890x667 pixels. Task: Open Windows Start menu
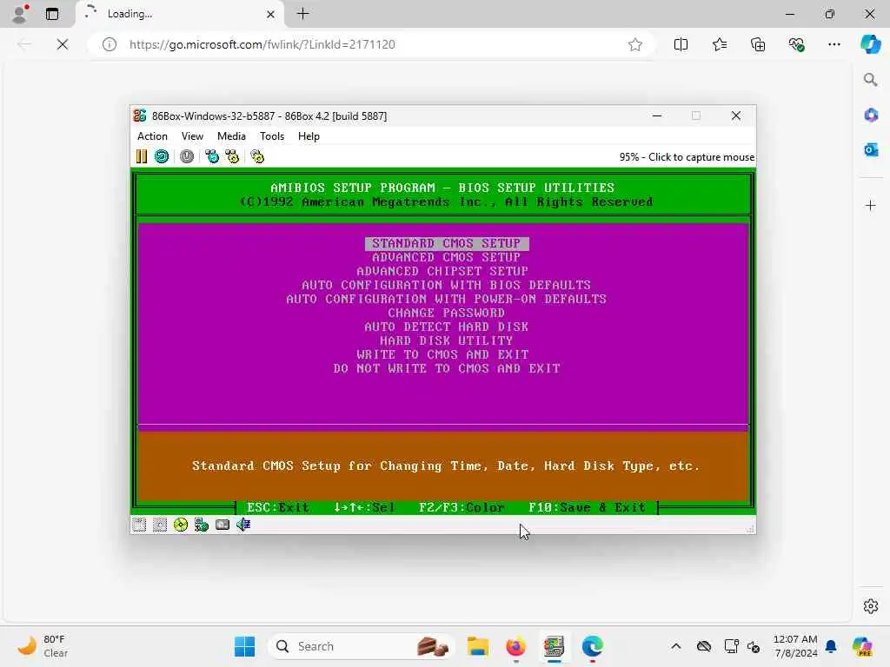pyautogui.click(x=244, y=646)
